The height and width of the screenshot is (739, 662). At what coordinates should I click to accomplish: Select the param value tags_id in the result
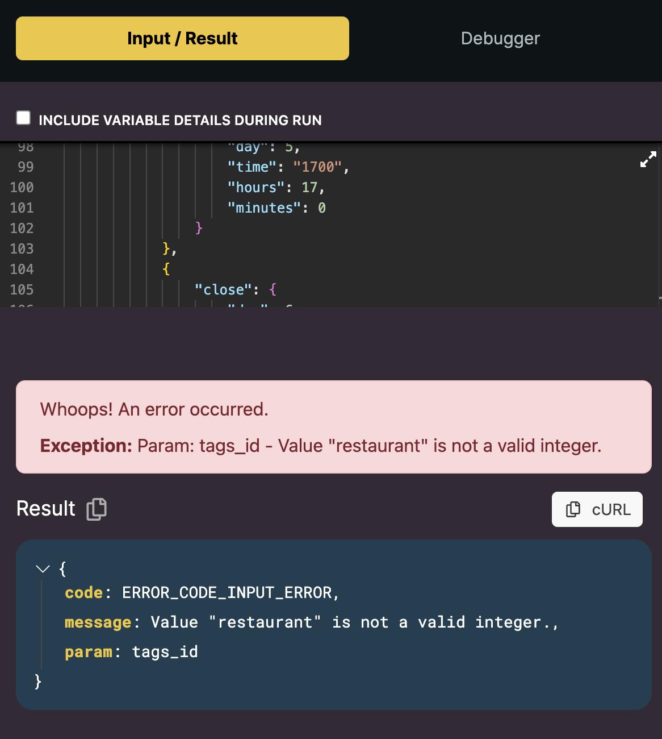coord(165,651)
